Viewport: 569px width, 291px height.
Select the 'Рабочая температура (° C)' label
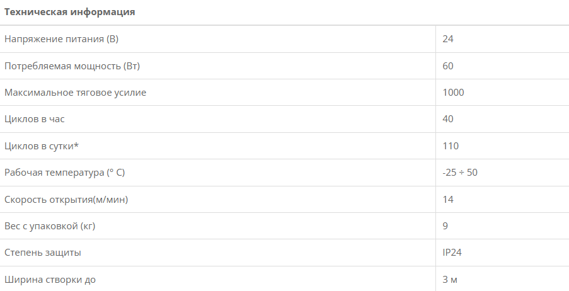pyautogui.click(x=69, y=173)
